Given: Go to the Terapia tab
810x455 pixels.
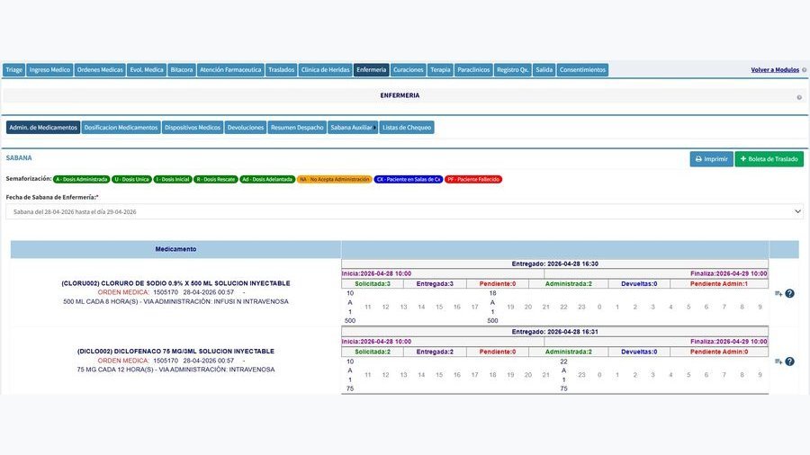Looking at the screenshot, I should [441, 69].
